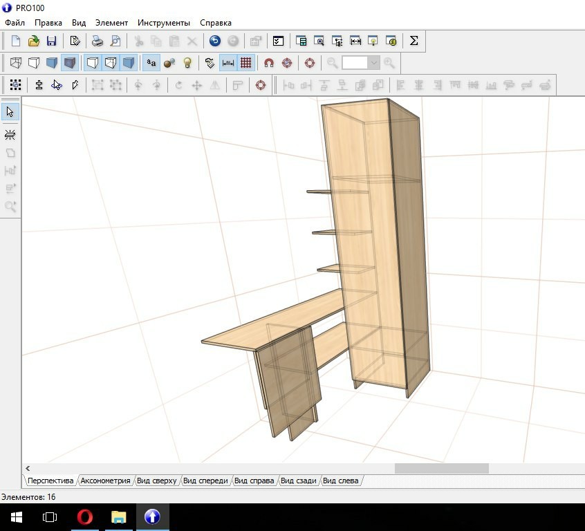Toggle shading blue cube button

click(x=129, y=63)
